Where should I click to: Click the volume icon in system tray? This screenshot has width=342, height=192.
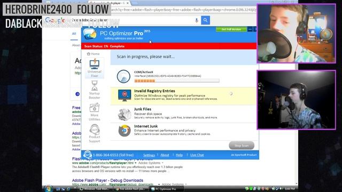click(x=281, y=189)
